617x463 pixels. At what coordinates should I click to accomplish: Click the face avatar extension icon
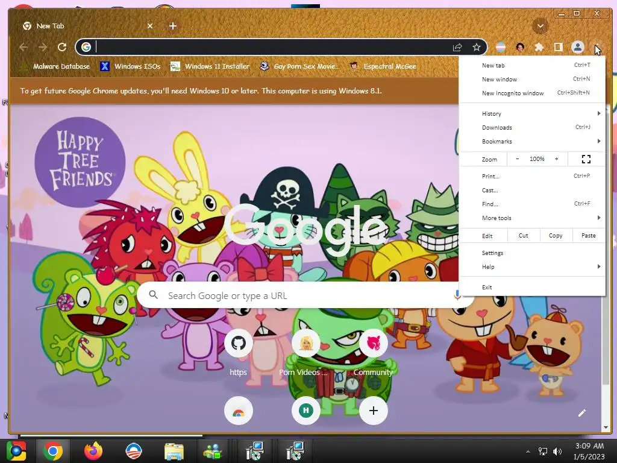520,47
